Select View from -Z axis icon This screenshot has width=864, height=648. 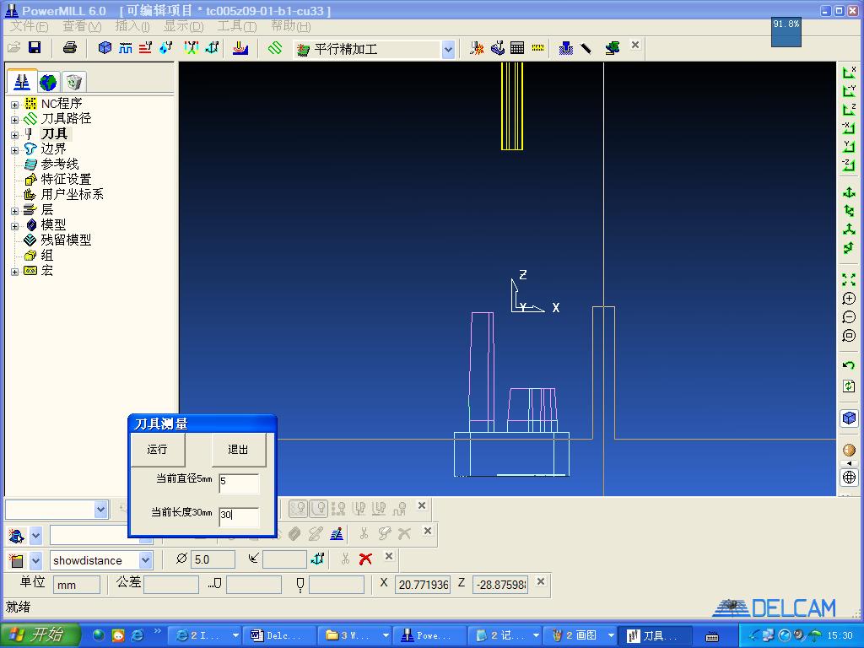(x=849, y=165)
